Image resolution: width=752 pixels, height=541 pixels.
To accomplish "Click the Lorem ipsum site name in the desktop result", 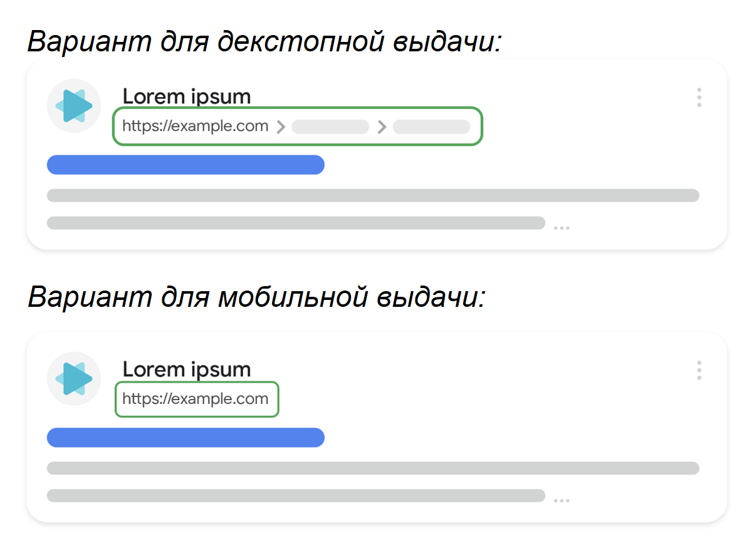I will pos(186,96).
